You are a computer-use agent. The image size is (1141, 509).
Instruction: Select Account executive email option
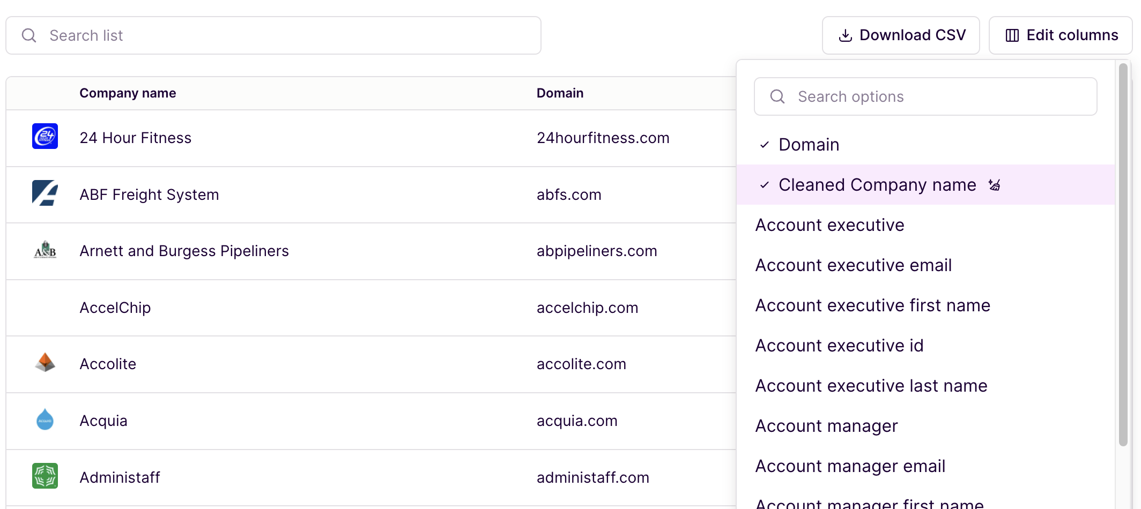853,265
